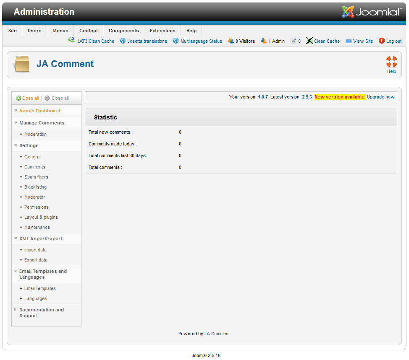This screenshot has height=360, width=409.
Task: Select Spam filters under Settings
Action: (x=36, y=177)
